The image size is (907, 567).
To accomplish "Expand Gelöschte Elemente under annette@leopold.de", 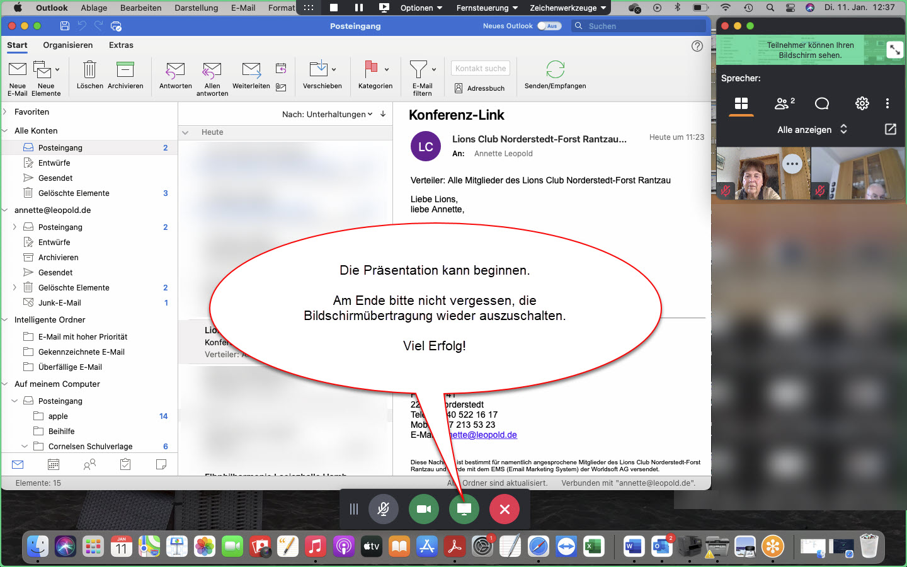I will 14,287.
